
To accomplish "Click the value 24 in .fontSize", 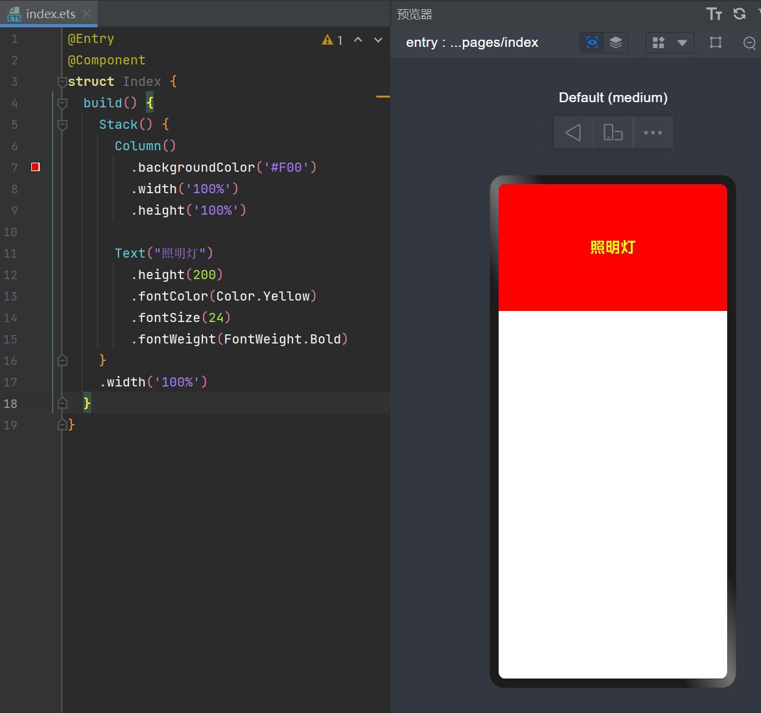I will (216, 317).
